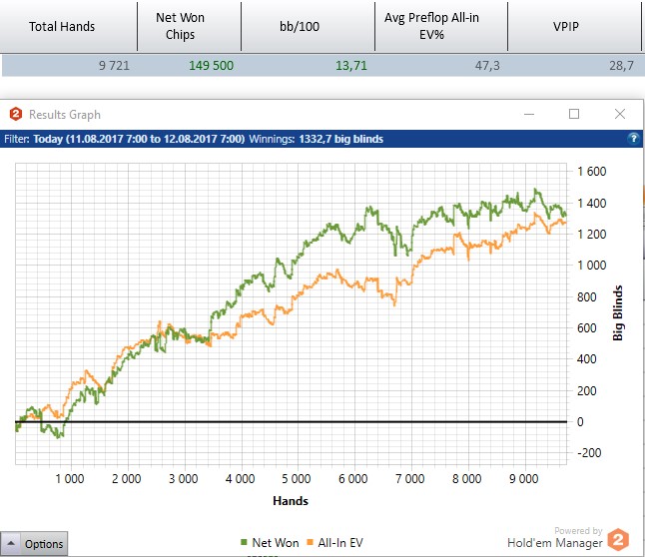Viewport: 645px width, 557px height.
Task: Sort by Avg Preflop All-in EV% column
Action: 441,26
